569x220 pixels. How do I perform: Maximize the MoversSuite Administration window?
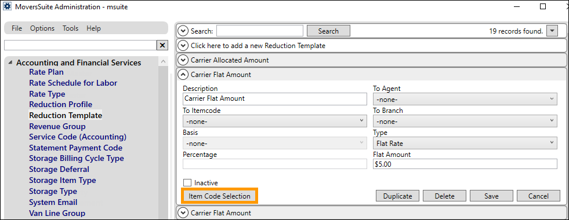[543, 6]
